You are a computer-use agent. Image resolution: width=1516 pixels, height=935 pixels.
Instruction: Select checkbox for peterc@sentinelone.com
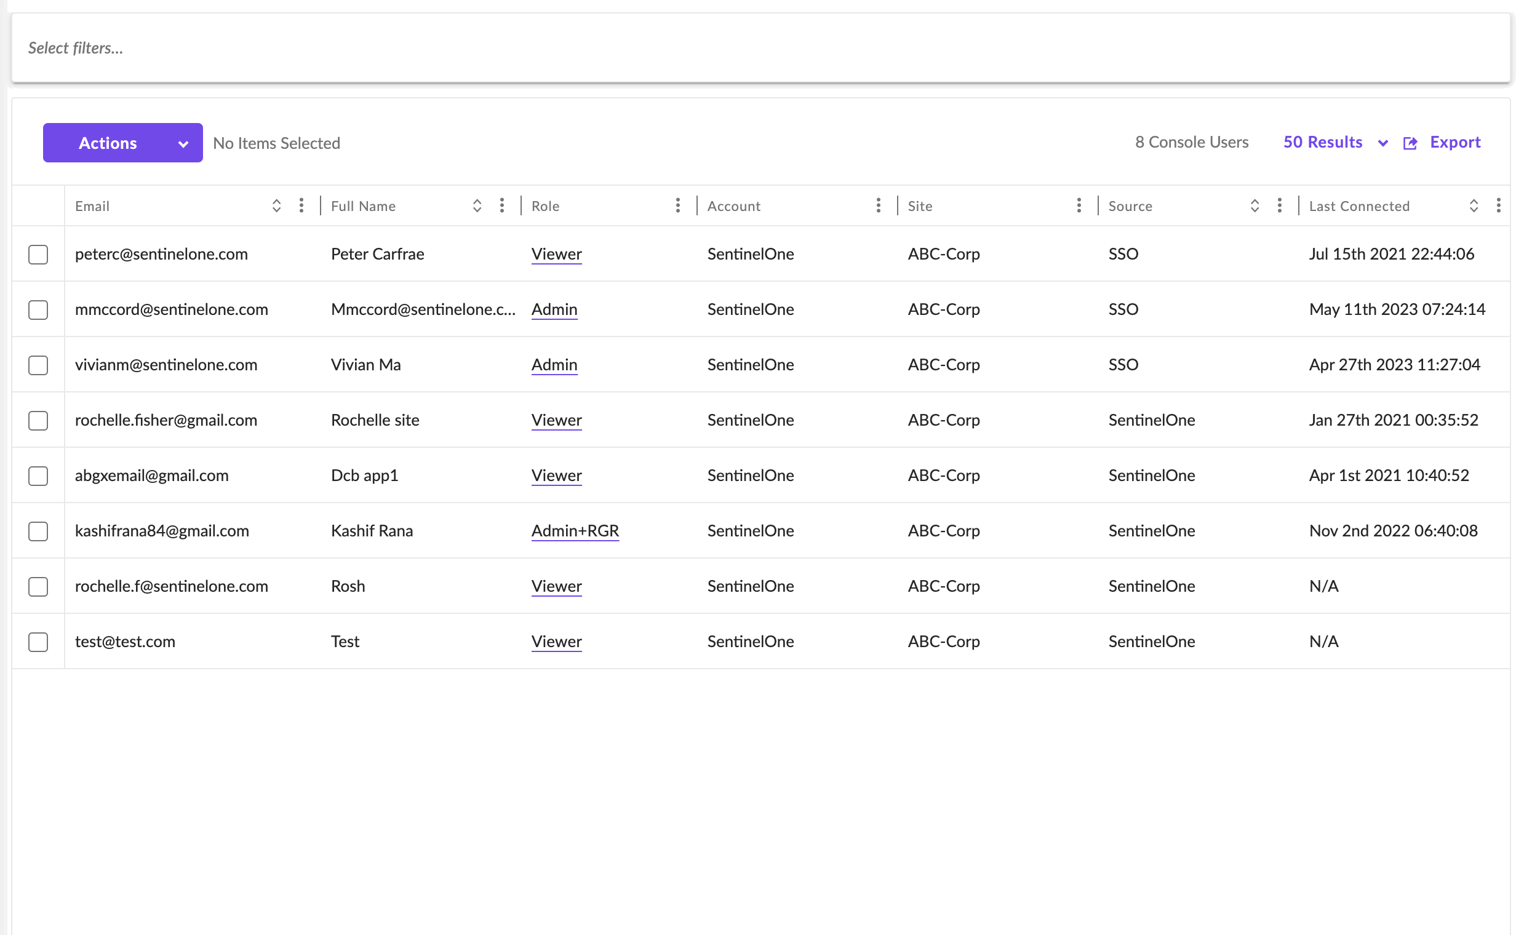(38, 254)
